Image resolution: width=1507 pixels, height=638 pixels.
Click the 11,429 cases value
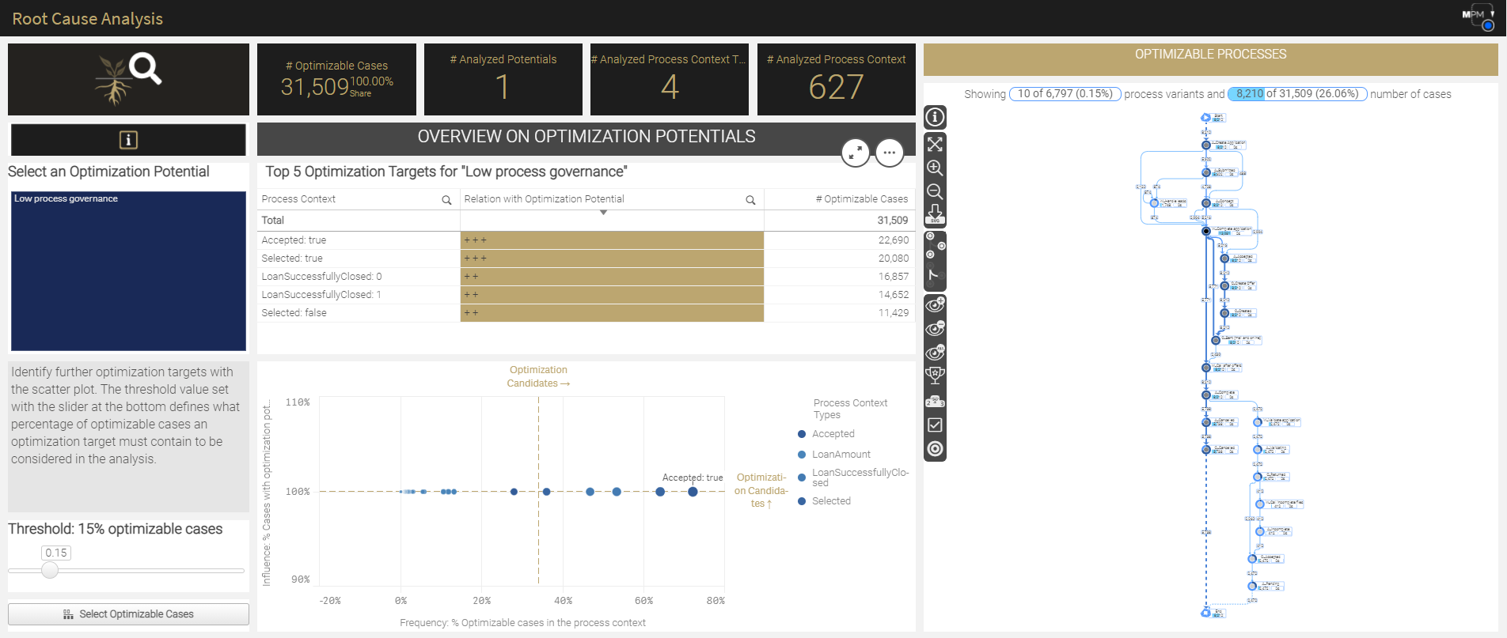(893, 313)
